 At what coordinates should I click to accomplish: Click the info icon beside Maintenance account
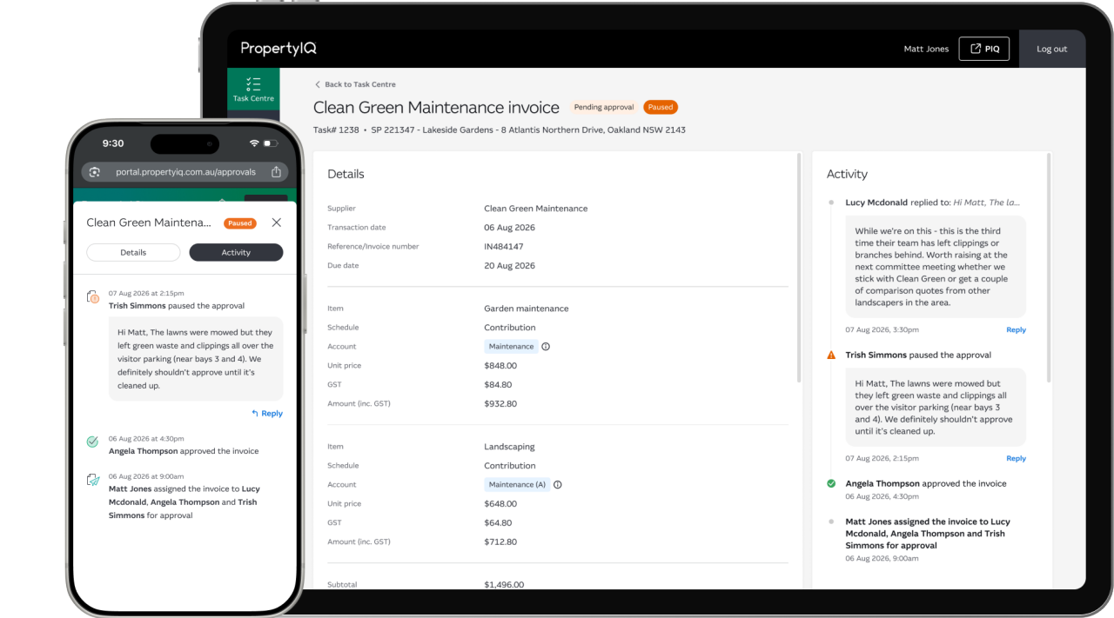pyautogui.click(x=546, y=347)
